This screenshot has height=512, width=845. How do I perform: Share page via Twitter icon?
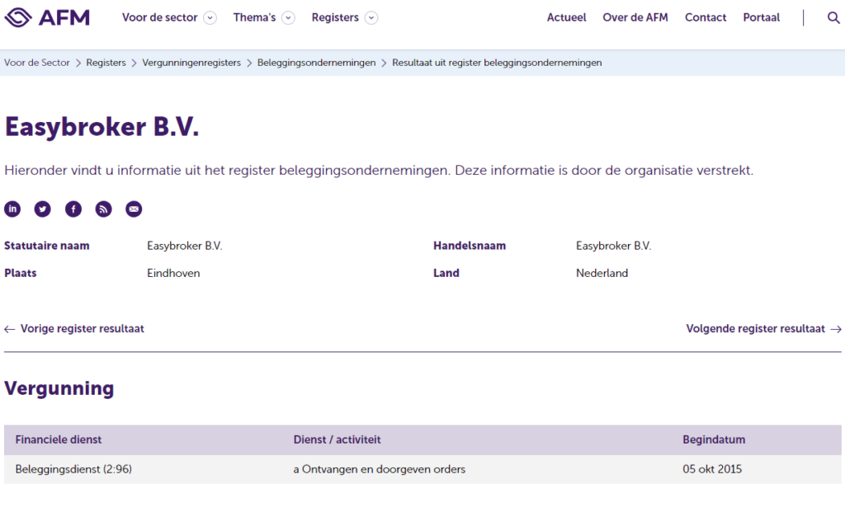pyautogui.click(x=43, y=209)
